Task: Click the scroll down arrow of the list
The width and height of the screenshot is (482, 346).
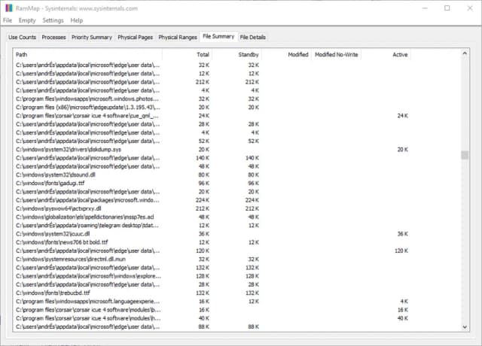Action: click(x=465, y=327)
